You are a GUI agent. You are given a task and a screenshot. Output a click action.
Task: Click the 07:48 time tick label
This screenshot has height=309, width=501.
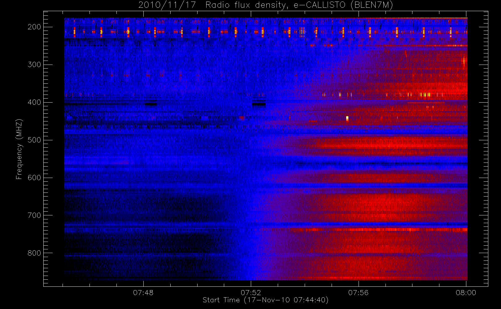143,293
